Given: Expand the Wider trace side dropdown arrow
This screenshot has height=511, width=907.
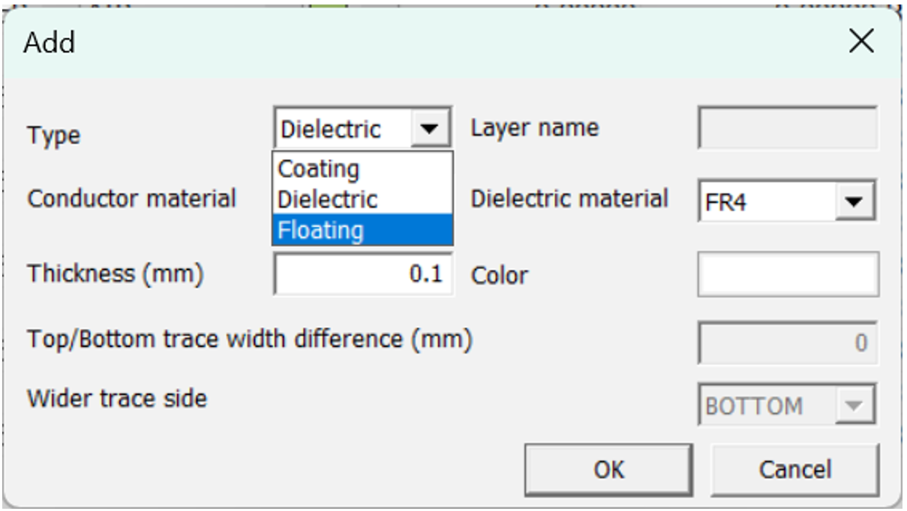Looking at the screenshot, I should click(854, 406).
